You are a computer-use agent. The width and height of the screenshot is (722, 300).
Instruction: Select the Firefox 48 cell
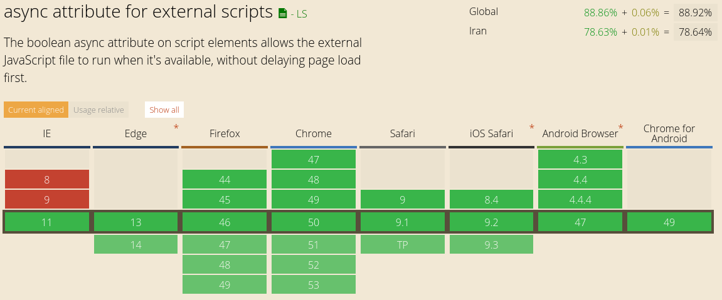[225, 265]
